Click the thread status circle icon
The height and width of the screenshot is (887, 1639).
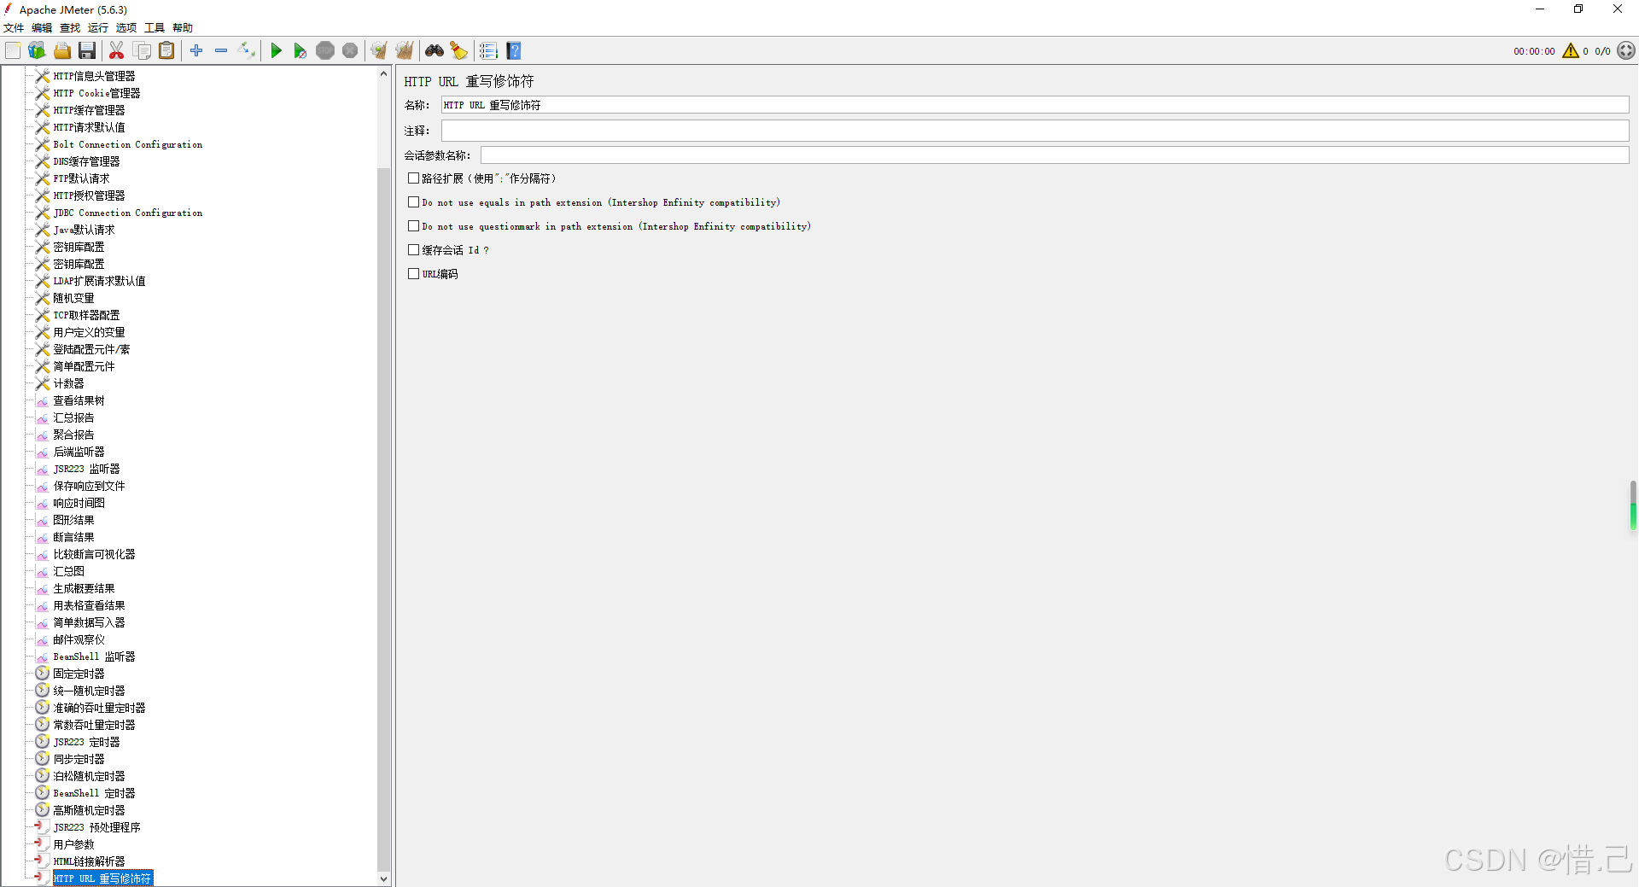[x=1626, y=51]
